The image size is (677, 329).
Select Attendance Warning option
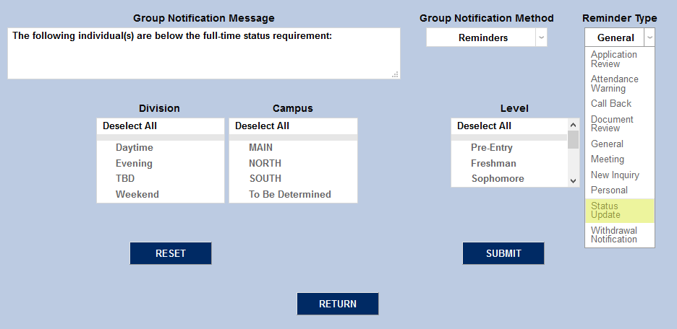(x=619, y=84)
